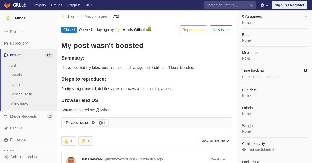Click the Sign in / Register button
The image size is (312, 163).
click(x=289, y=5)
